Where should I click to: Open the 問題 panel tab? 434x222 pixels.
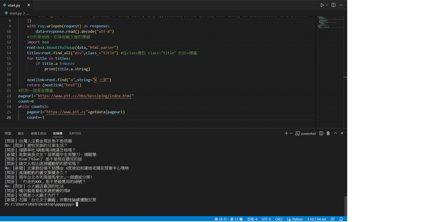(x=8, y=133)
